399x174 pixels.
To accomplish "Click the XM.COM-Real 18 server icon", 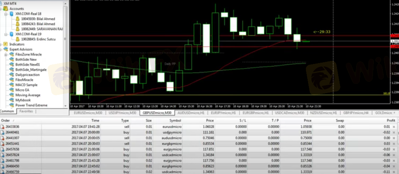I will coord(11,14).
